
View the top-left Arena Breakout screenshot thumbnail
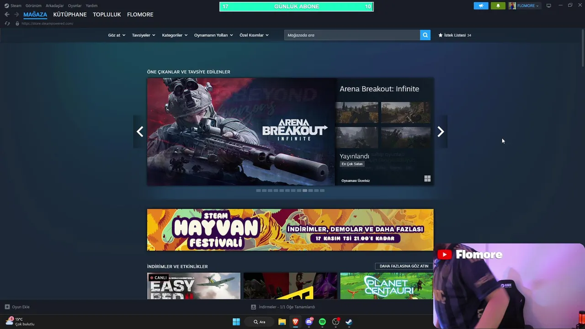(357, 112)
